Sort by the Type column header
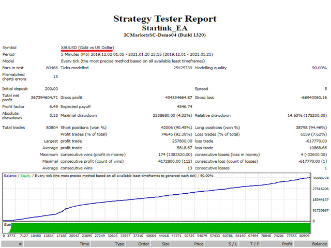 click(119, 243)
